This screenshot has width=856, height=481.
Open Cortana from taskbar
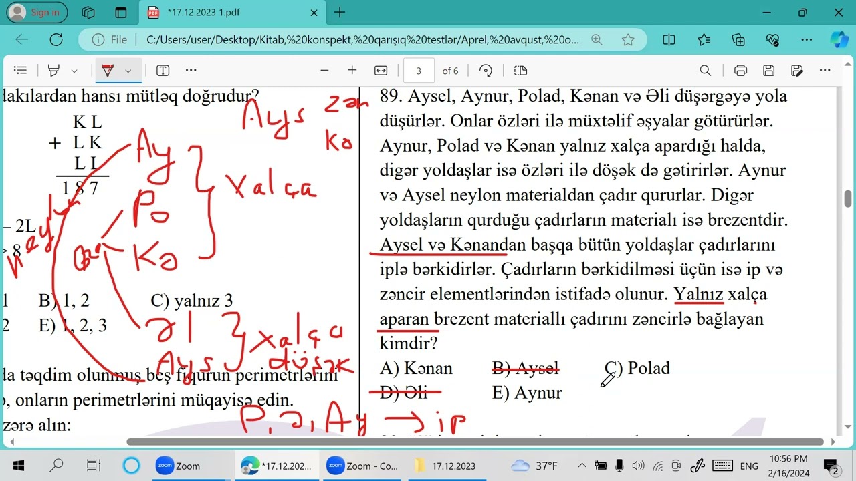point(131,466)
